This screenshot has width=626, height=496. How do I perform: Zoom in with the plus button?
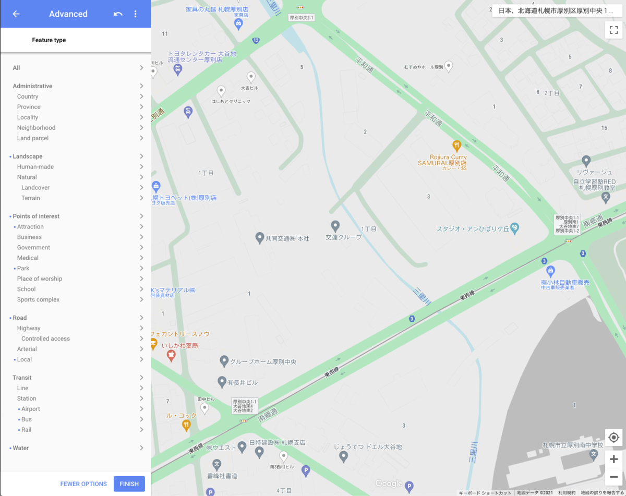pyautogui.click(x=613, y=459)
